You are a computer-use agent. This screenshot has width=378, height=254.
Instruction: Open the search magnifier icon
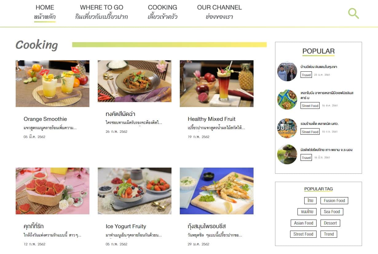pos(353,14)
